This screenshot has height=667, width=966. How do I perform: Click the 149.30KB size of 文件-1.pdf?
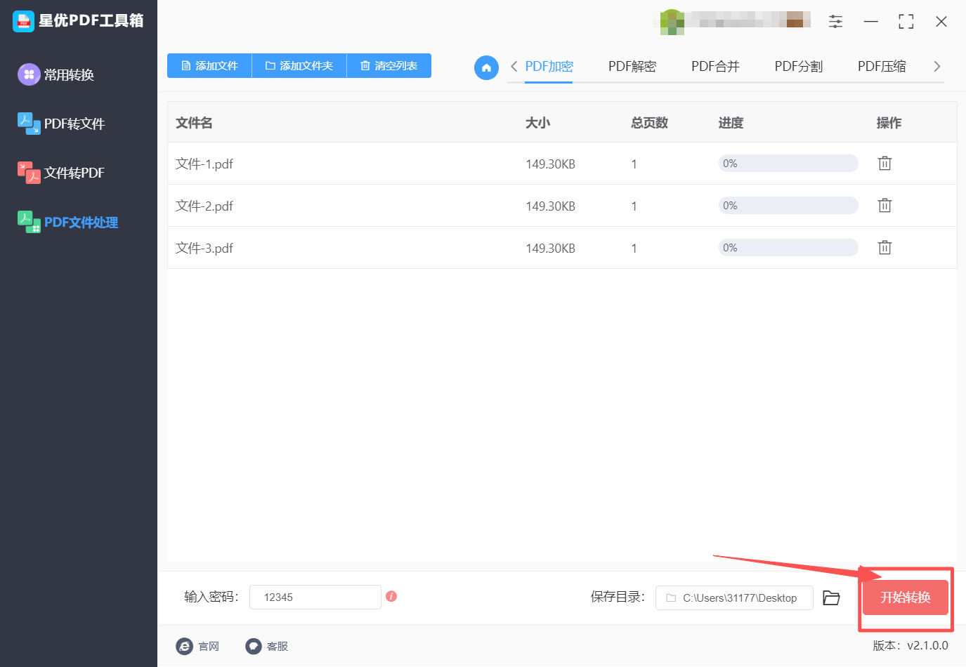550,164
